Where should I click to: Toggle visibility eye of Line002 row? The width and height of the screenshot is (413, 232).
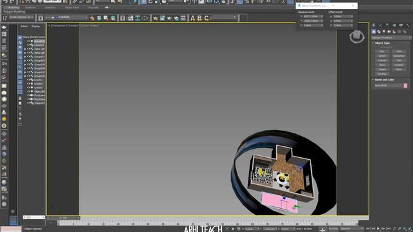28,84
